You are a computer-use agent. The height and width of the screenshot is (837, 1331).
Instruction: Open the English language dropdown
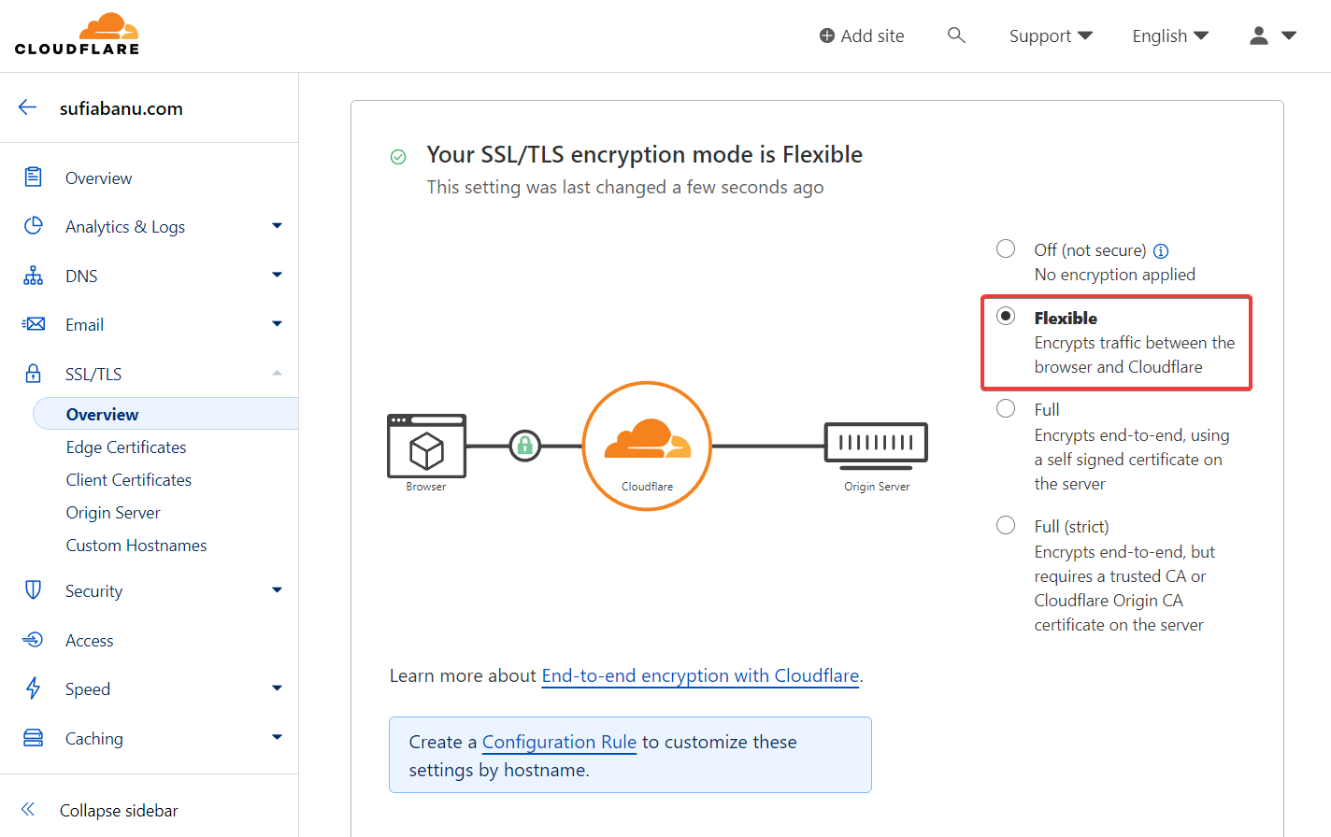click(1170, 35)
